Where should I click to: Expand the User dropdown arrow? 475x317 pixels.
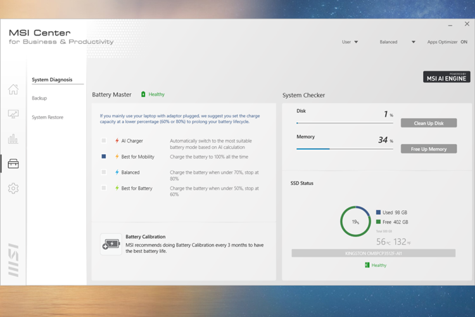click(x=356, y=42)
